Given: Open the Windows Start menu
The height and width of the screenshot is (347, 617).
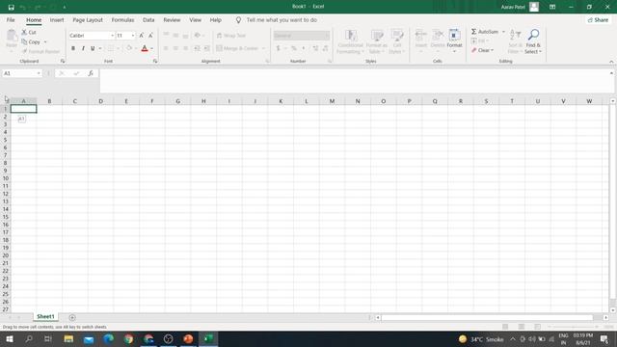Looking at the screenshot, I should pos(10,338).
